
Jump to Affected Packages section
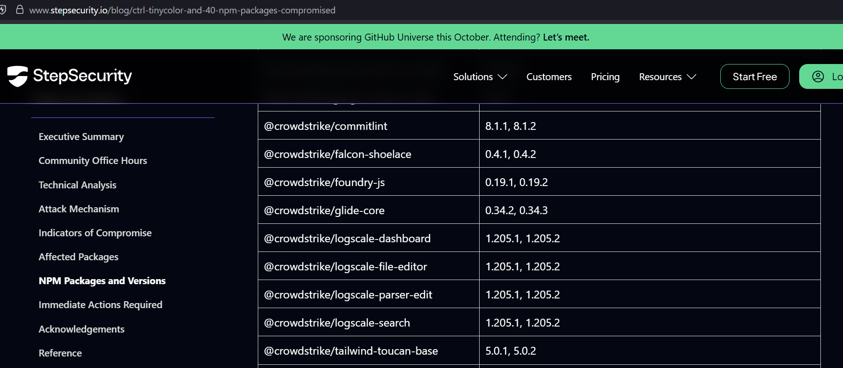(x=78, y=257)
